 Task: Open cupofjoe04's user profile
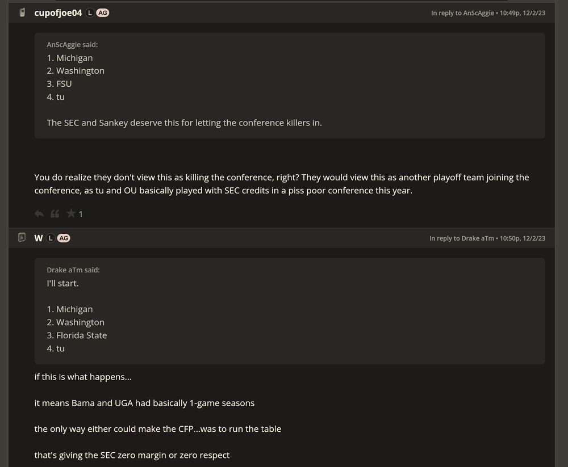point(58,12)
